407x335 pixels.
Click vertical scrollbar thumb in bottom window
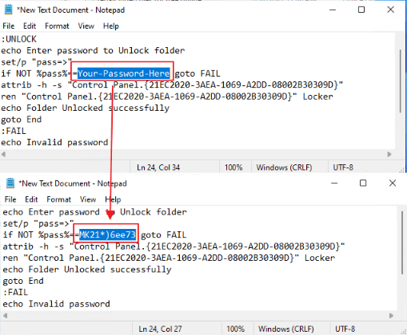pyautogui.click(x=402, y=242)
